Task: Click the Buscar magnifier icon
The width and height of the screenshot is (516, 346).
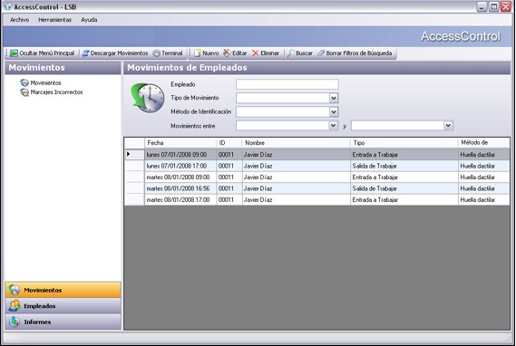Action: (290, 53)
